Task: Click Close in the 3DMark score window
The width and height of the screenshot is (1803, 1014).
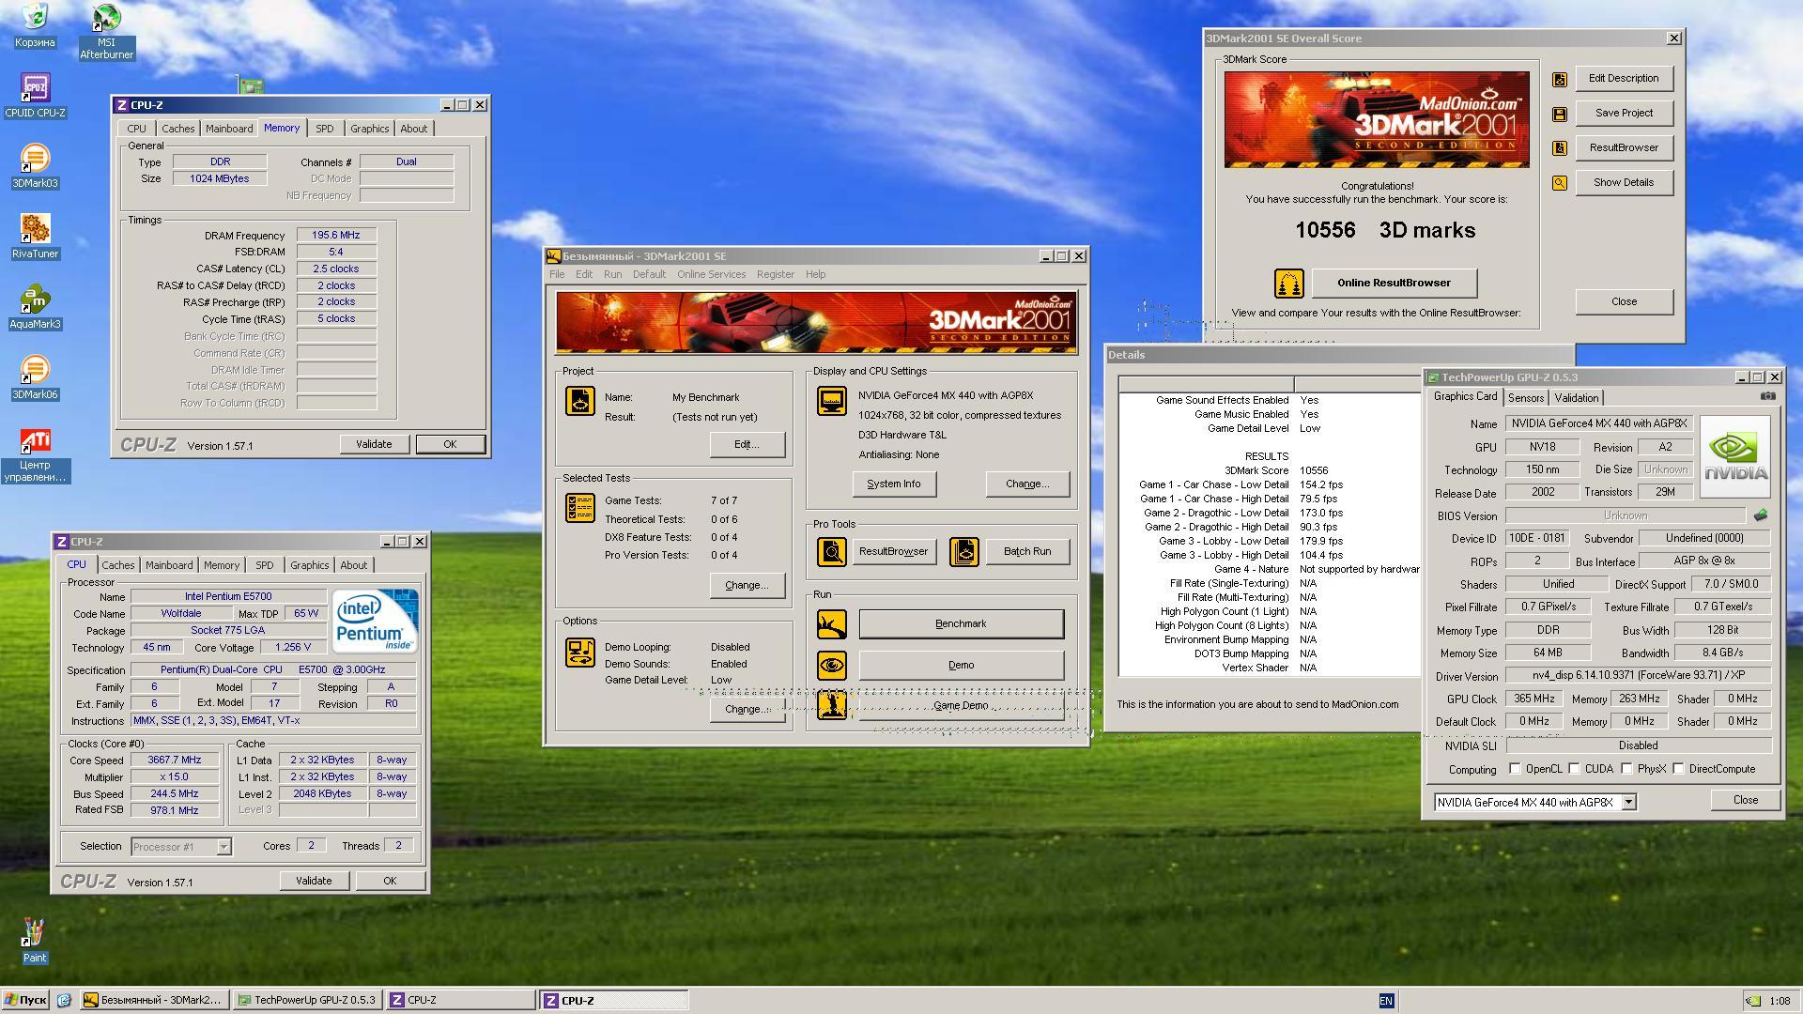Action: click(1624, 302)
